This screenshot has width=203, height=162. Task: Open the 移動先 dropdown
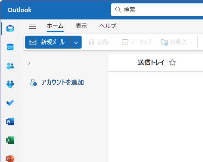coord(192,42)
